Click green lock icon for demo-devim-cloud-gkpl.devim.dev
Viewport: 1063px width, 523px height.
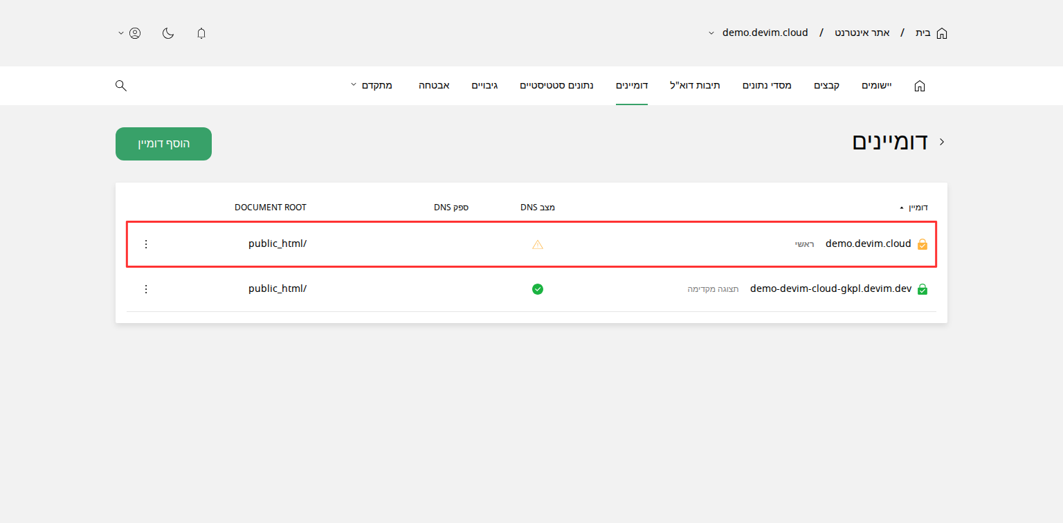[923, 289]
